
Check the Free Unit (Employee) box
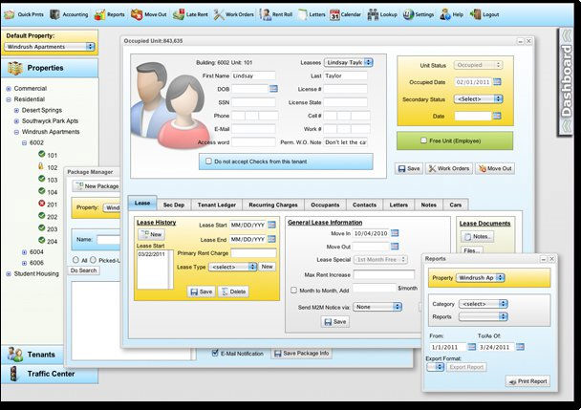[423, 140]
